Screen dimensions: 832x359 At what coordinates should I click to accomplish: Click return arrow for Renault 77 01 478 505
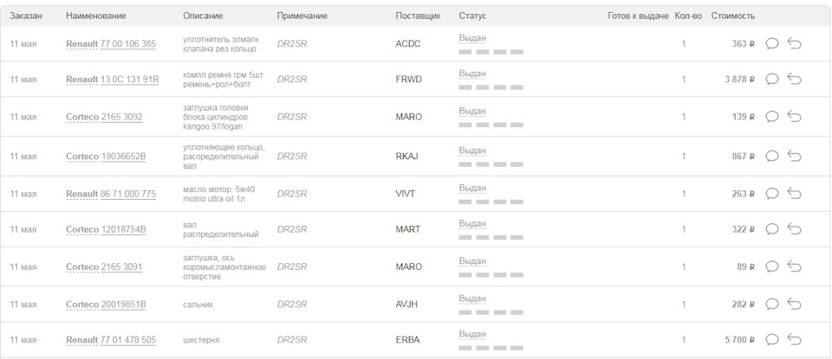[x=794, y=339]
